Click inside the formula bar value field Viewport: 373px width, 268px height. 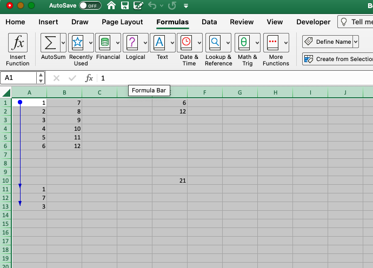(236, 78)
